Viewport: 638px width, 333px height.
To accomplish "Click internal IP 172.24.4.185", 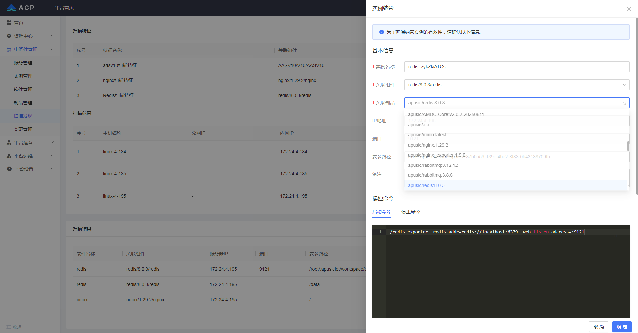I will [x=294, y=174].
